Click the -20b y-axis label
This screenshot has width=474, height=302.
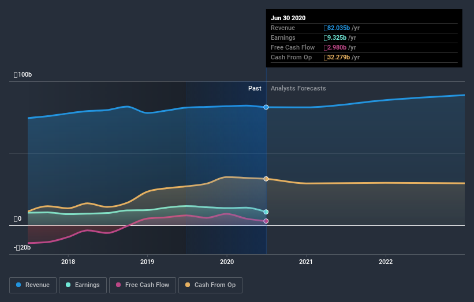(22, 248)
